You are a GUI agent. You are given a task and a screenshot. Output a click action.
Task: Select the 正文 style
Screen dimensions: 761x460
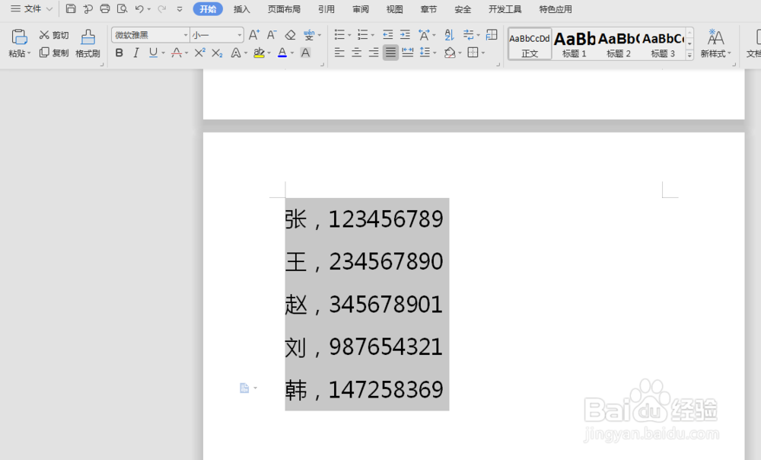click(x=530, y=43)
